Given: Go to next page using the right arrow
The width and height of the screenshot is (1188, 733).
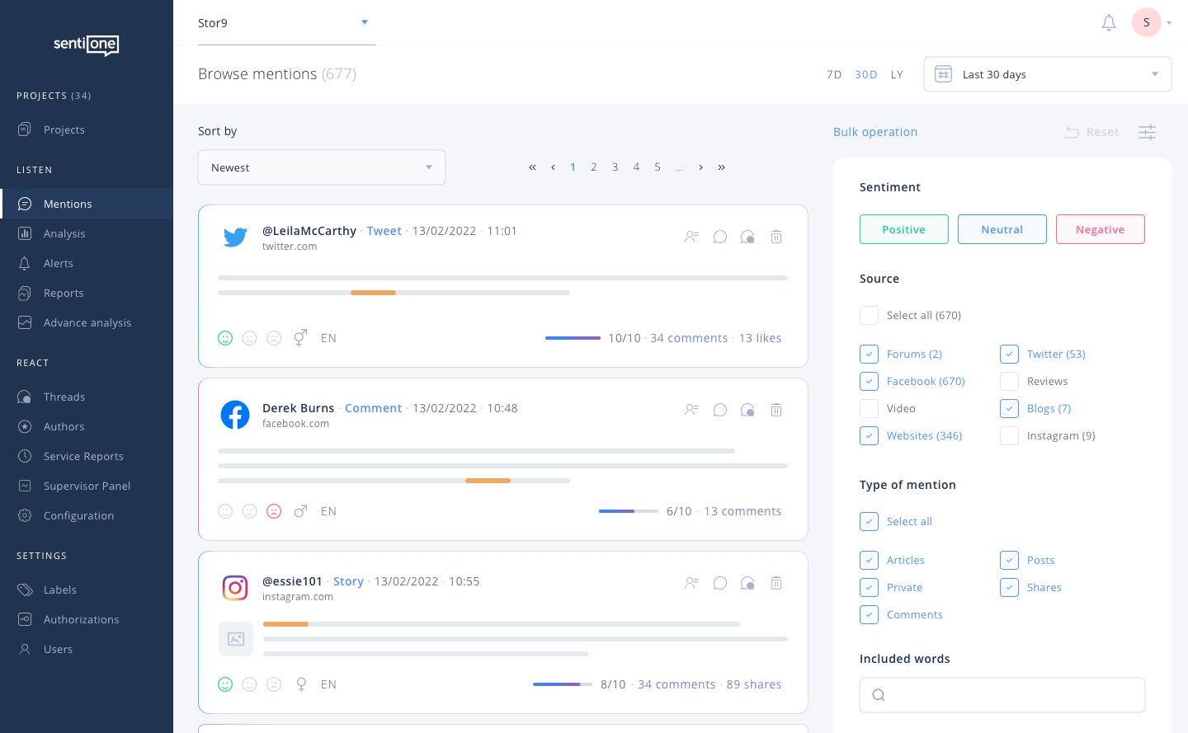Looking at the screenshot, I should (700, 167).
